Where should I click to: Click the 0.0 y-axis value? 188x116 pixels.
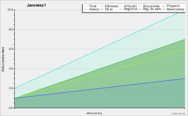(x=11, y=108)
